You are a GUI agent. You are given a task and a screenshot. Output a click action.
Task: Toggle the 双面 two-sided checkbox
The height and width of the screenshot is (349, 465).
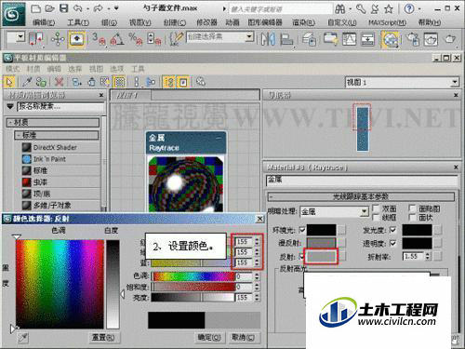pyautogui.click(x=376, y=208)
